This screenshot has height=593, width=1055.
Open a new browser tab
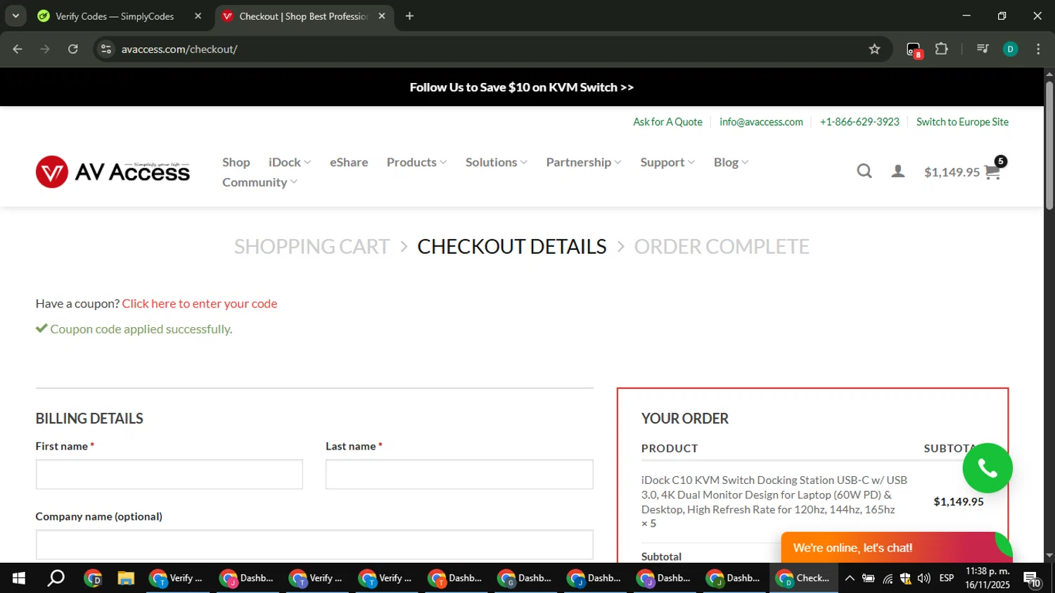[x=409, y=16]
